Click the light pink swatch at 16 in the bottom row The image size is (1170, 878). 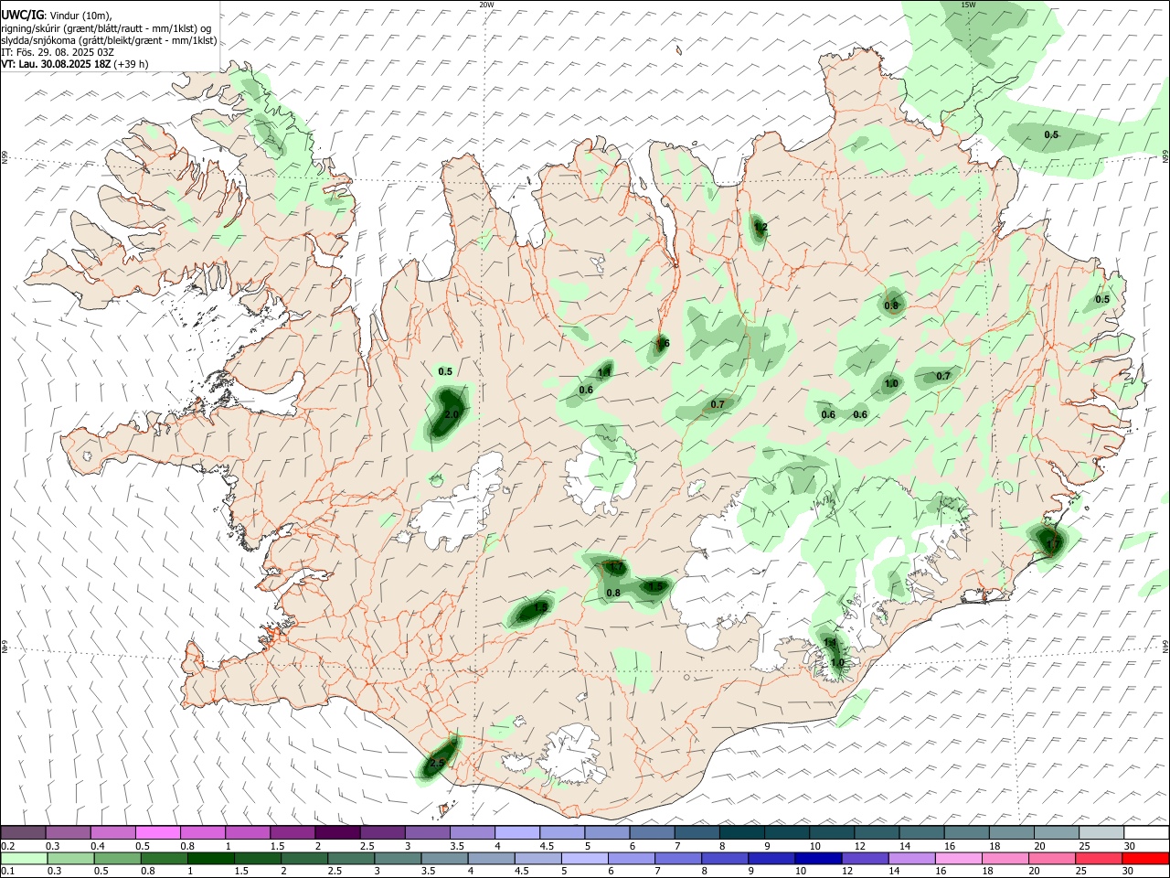(x=960, y=859)
